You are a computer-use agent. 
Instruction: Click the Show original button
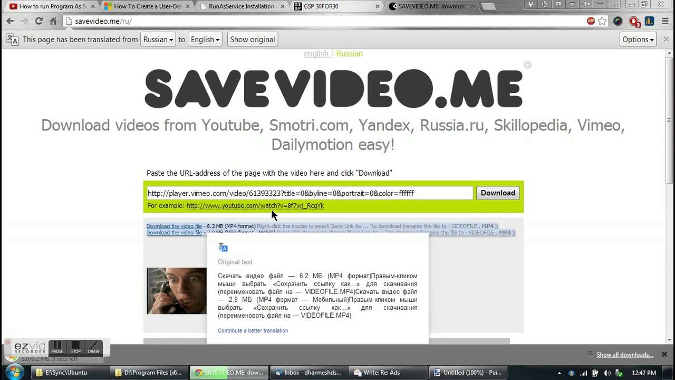point(253,40)
